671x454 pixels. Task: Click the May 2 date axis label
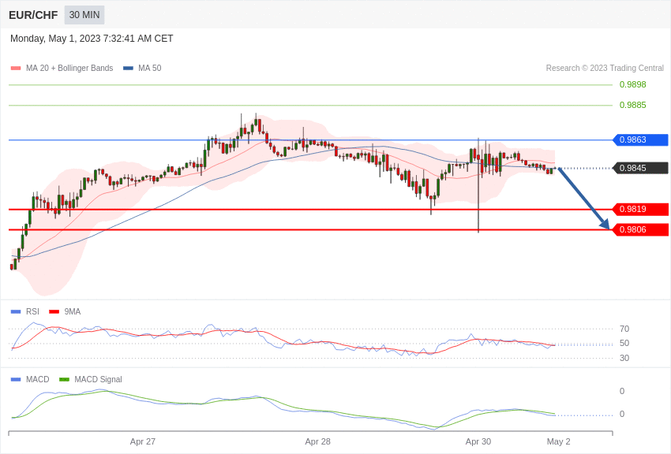pyautogui.click(x=558, y=441)
